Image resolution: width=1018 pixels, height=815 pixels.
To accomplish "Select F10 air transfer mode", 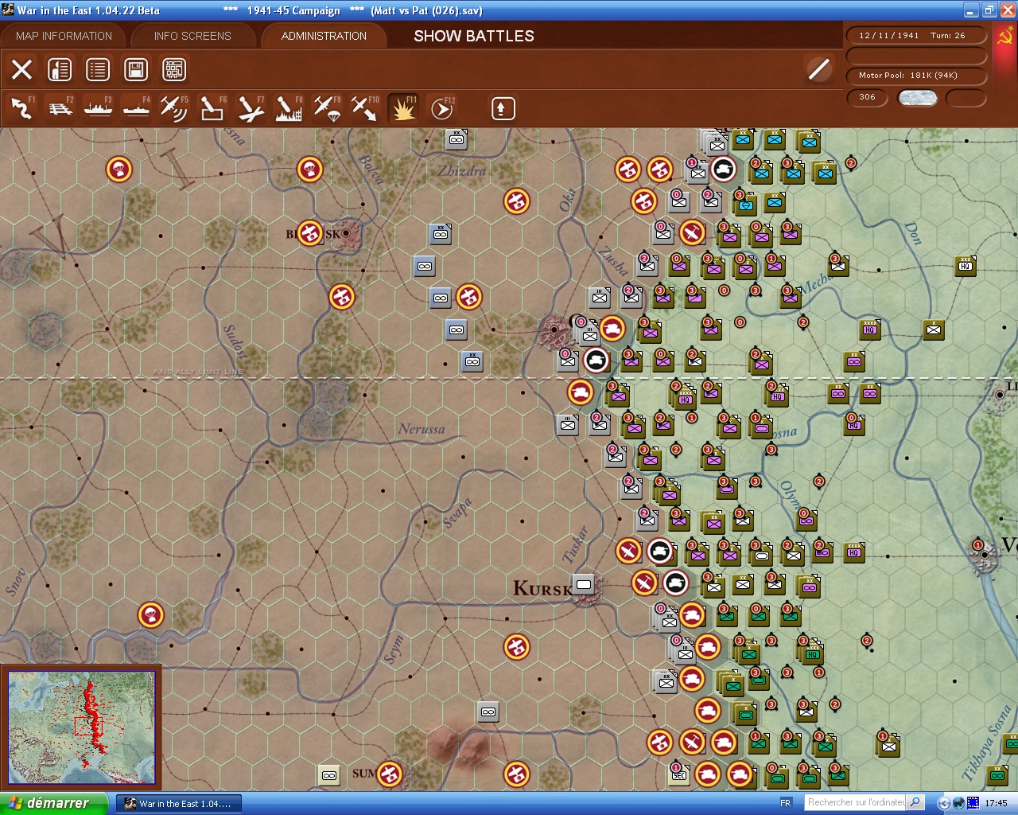I will pos(365,108).
